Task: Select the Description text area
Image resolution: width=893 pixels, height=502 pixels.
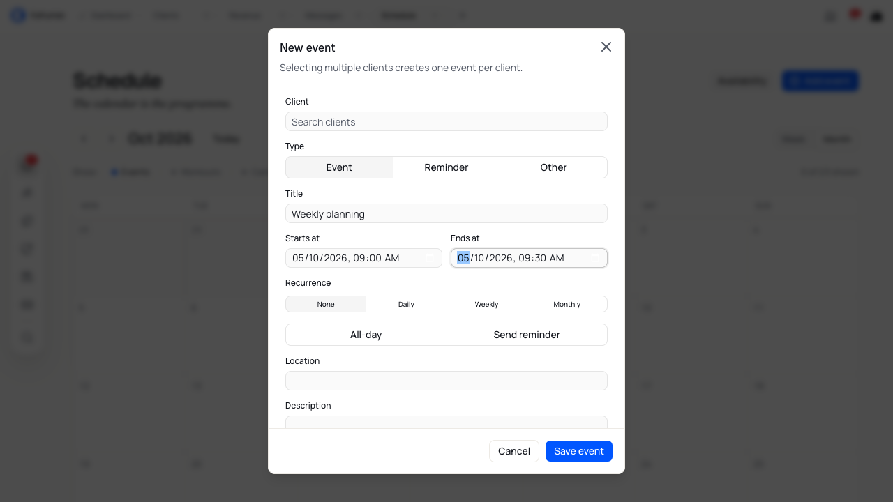Action: (446, 422)
